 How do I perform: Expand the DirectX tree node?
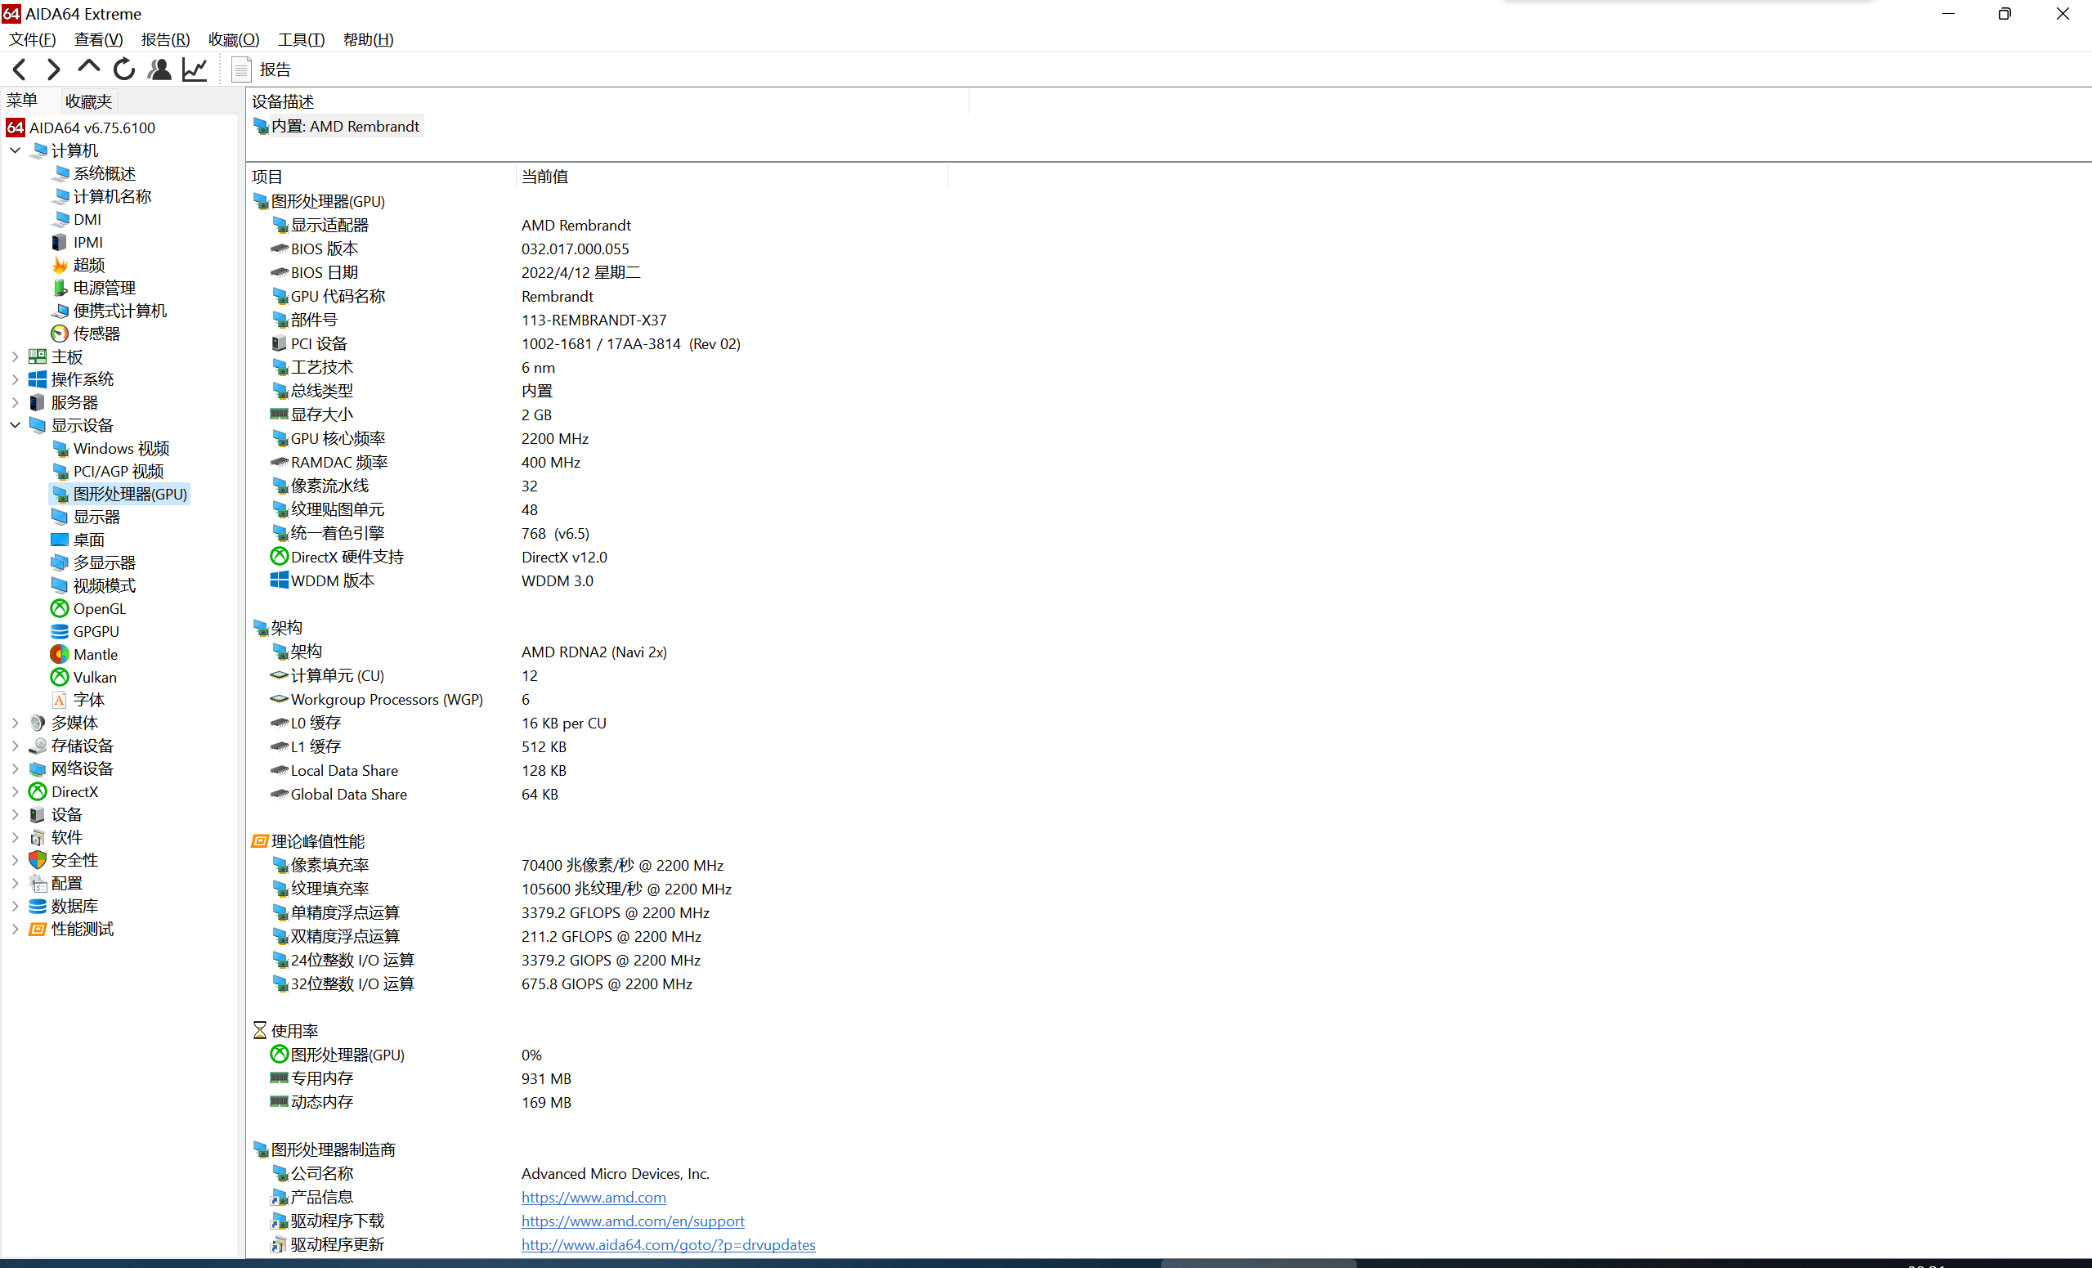[16, 791]
